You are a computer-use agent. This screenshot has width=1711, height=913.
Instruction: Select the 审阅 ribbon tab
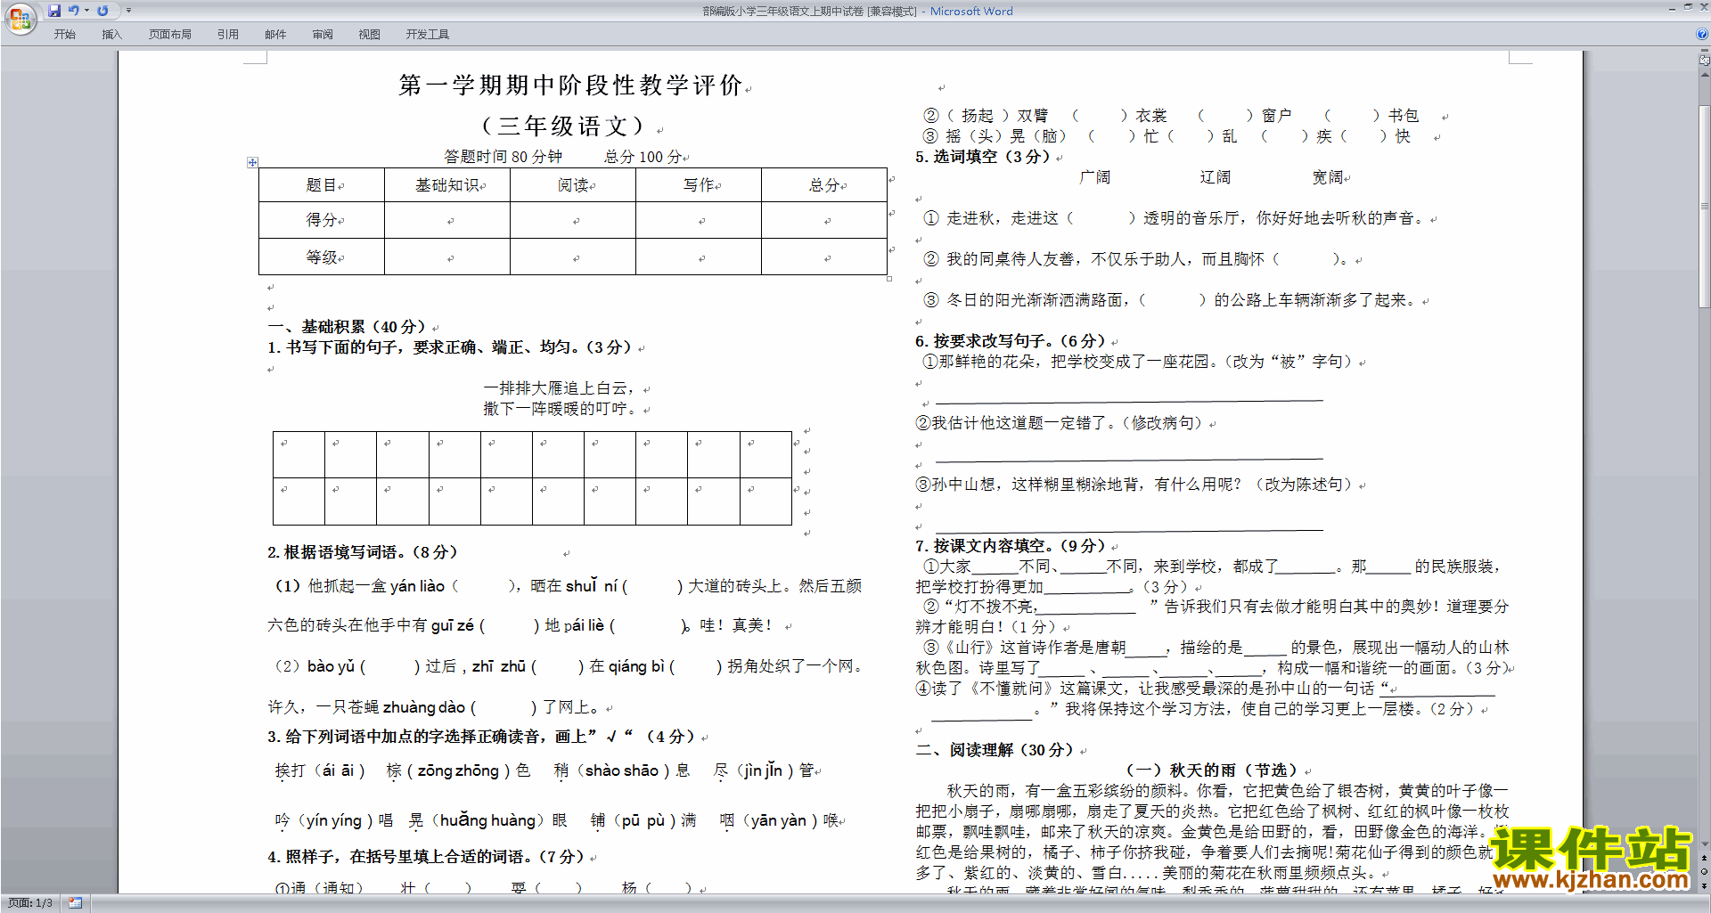pos(323,35)
